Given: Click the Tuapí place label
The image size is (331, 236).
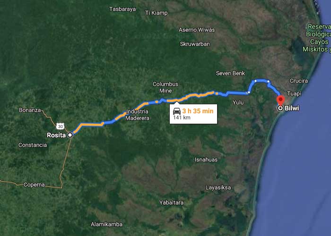Looking at the screenshot, I should coord(294,93).
